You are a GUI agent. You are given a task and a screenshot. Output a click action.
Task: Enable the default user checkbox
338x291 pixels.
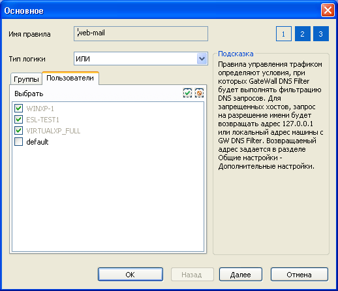coord(18,142)
